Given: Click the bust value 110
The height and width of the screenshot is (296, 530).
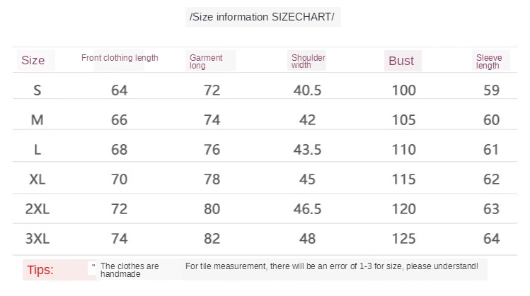Looking at the screenshot, I should point(403,150).
